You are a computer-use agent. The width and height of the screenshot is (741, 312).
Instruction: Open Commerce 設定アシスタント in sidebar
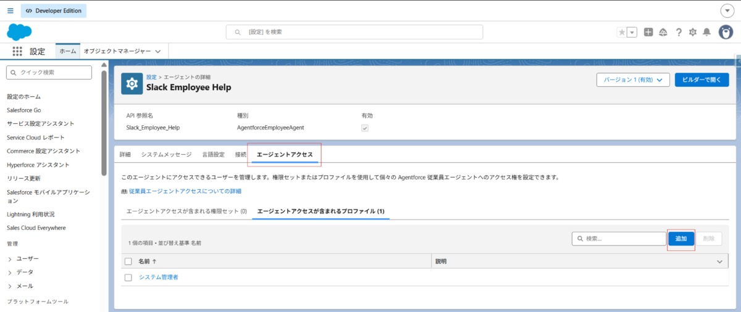pos(44,151)
